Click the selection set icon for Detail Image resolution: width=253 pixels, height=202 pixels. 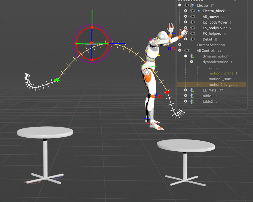point(192,39)
